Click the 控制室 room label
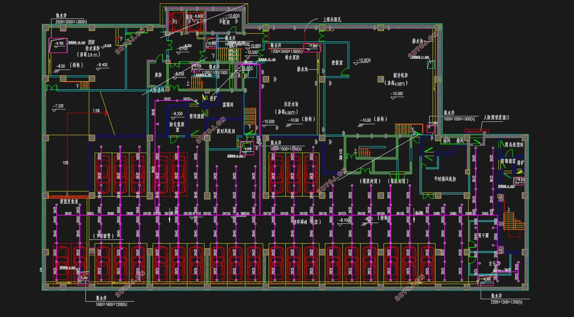The image size is (574, 317). point(337,63)
